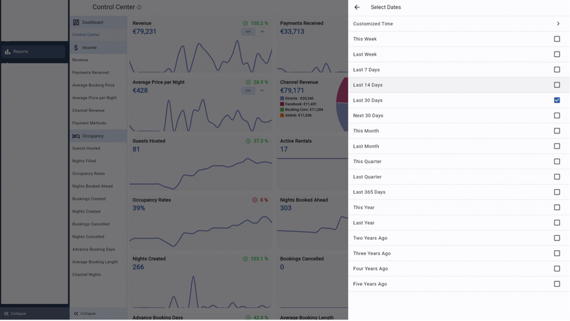Check the This Week checkbox
Viewport: 570px width, 321px height.
(557, 39)
